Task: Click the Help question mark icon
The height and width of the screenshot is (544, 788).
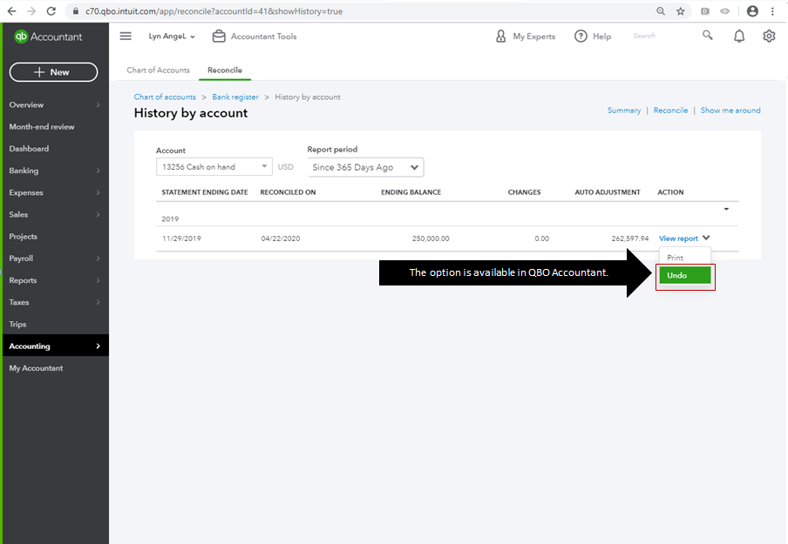Action: (x=581, y=36)
